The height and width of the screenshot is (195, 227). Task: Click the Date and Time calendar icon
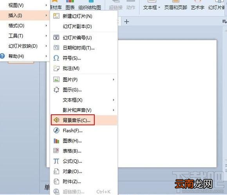(56, 47)
